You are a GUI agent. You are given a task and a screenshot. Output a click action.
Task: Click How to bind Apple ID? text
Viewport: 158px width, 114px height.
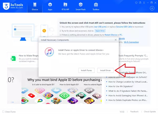pyautogui.click(x=69, y=85)
